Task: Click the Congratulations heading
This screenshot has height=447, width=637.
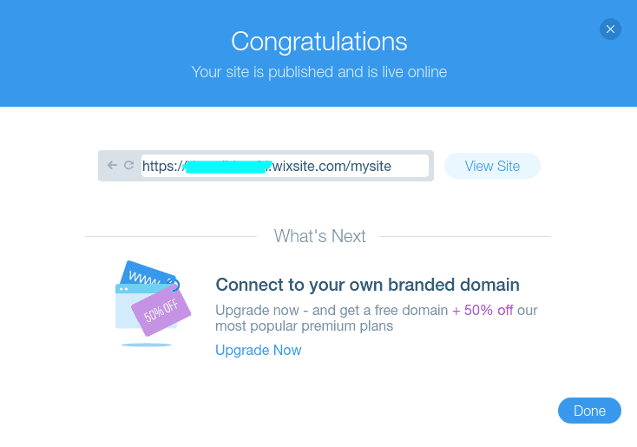Action: click(318, 42)
